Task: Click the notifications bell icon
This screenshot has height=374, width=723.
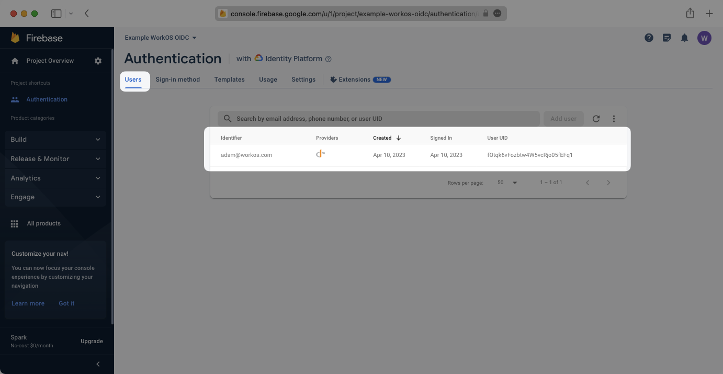Action: 684,38
